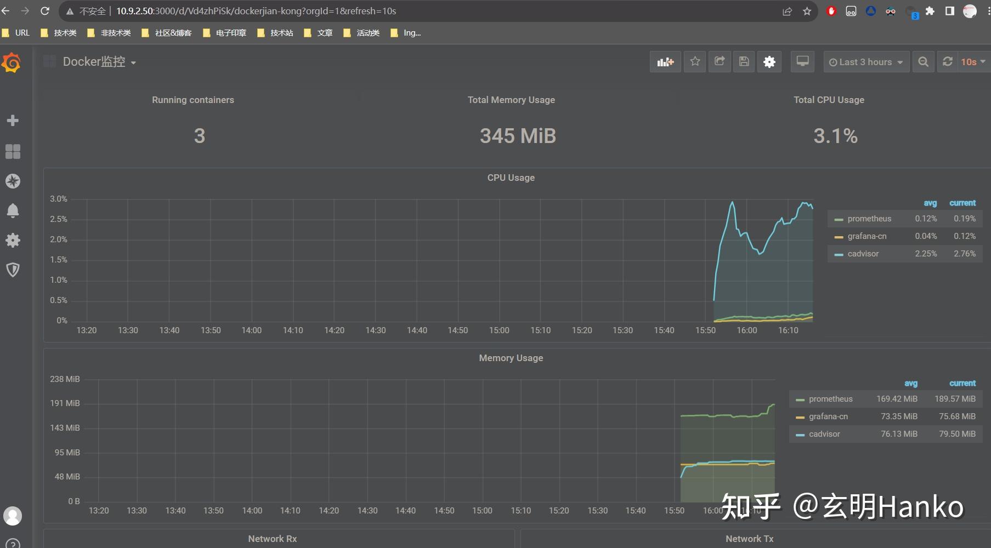Click the red hand extension icon
The width and height of the screenshot is (991, 548).
click(831, 11)
